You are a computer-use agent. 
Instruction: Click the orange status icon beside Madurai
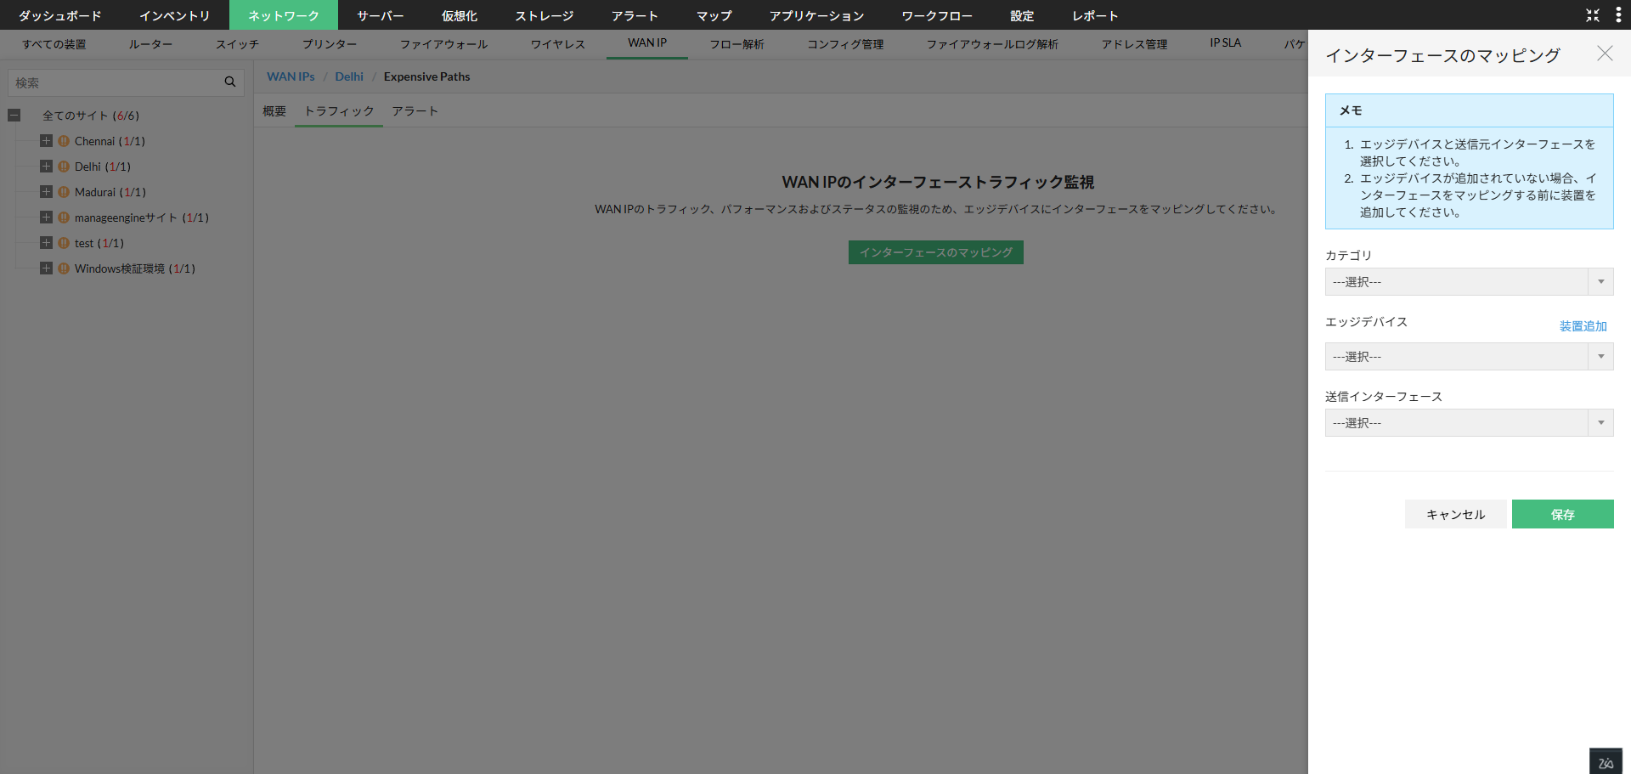(64, 192)
